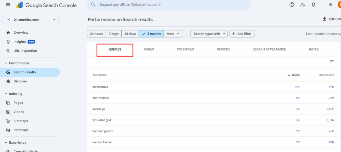Select the 28 days date range
This screenshot has height=152, width=341.
(x=130, y=34)
